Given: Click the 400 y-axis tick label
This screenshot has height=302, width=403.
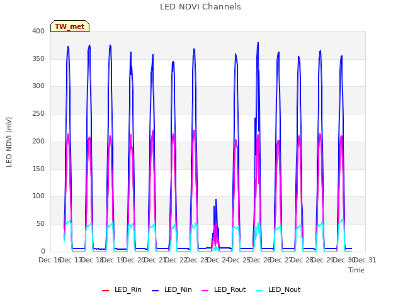Looking at the screenshot, I should click(38, 31).
